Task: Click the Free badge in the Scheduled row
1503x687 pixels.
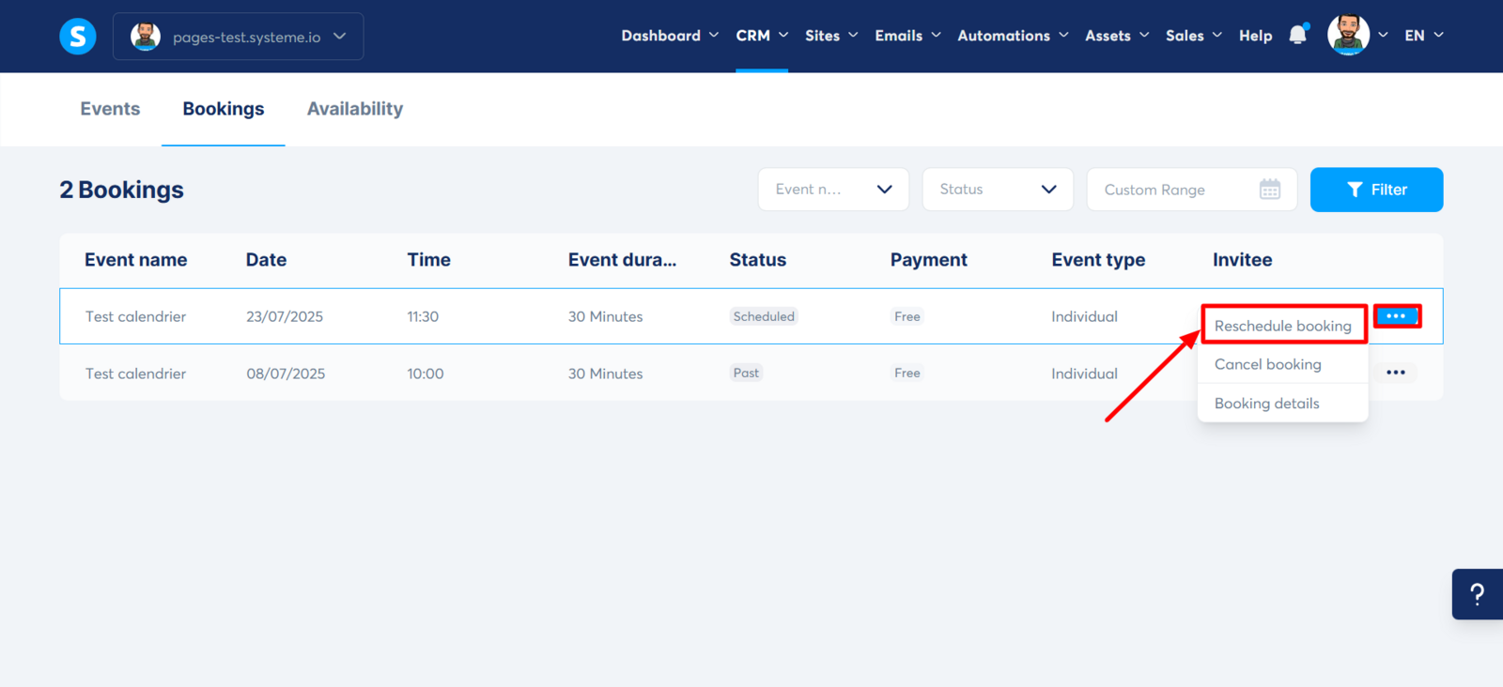Action: [907, 316]
